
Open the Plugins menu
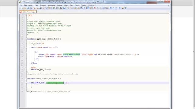83,5
